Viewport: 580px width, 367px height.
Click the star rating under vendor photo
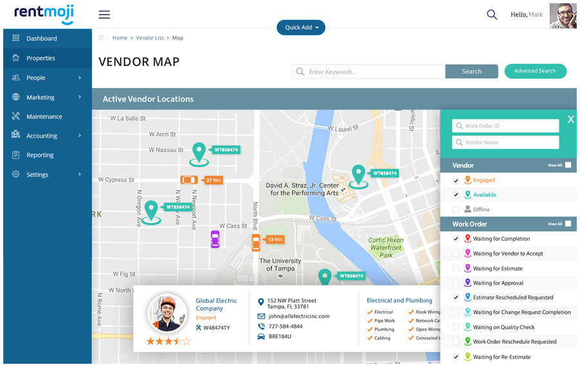[168, 341]
